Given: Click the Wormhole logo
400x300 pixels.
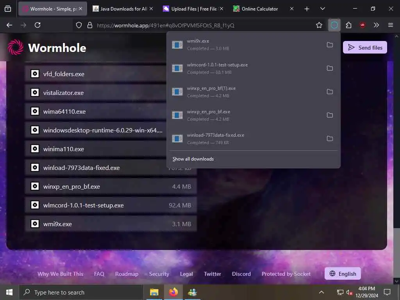Looking at the screenshot, I should click(x=47, y=47).
